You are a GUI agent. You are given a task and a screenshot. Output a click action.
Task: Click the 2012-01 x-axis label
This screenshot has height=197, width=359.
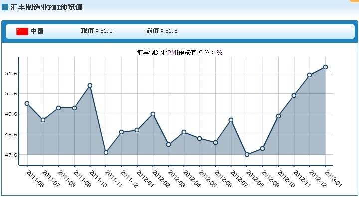[x=145, y=179]
